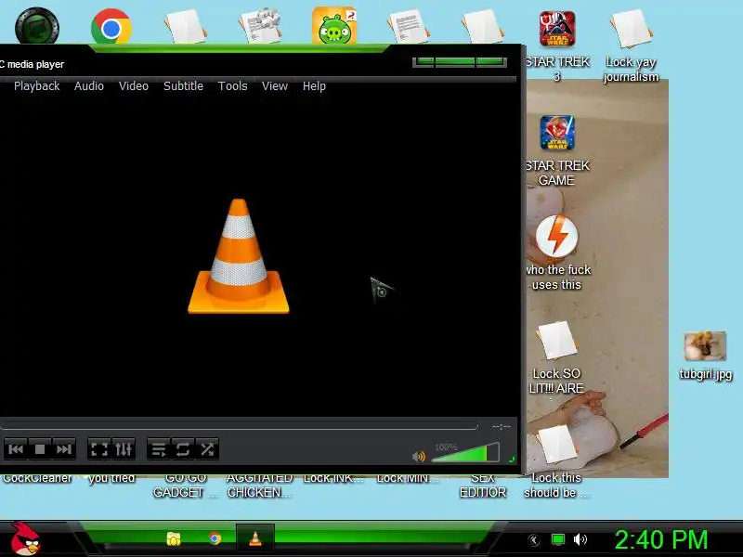Show extended settings equalizer icon
743x557 pixels.
tap(124, 449)
